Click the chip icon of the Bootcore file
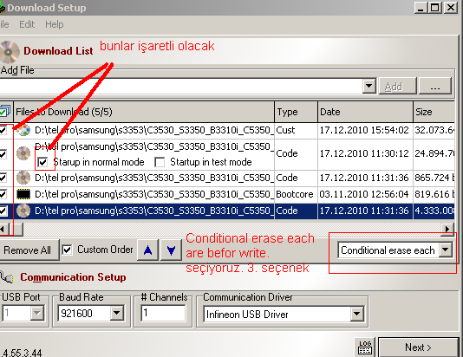The image size is (463, 357). click(x=23, y=194)
